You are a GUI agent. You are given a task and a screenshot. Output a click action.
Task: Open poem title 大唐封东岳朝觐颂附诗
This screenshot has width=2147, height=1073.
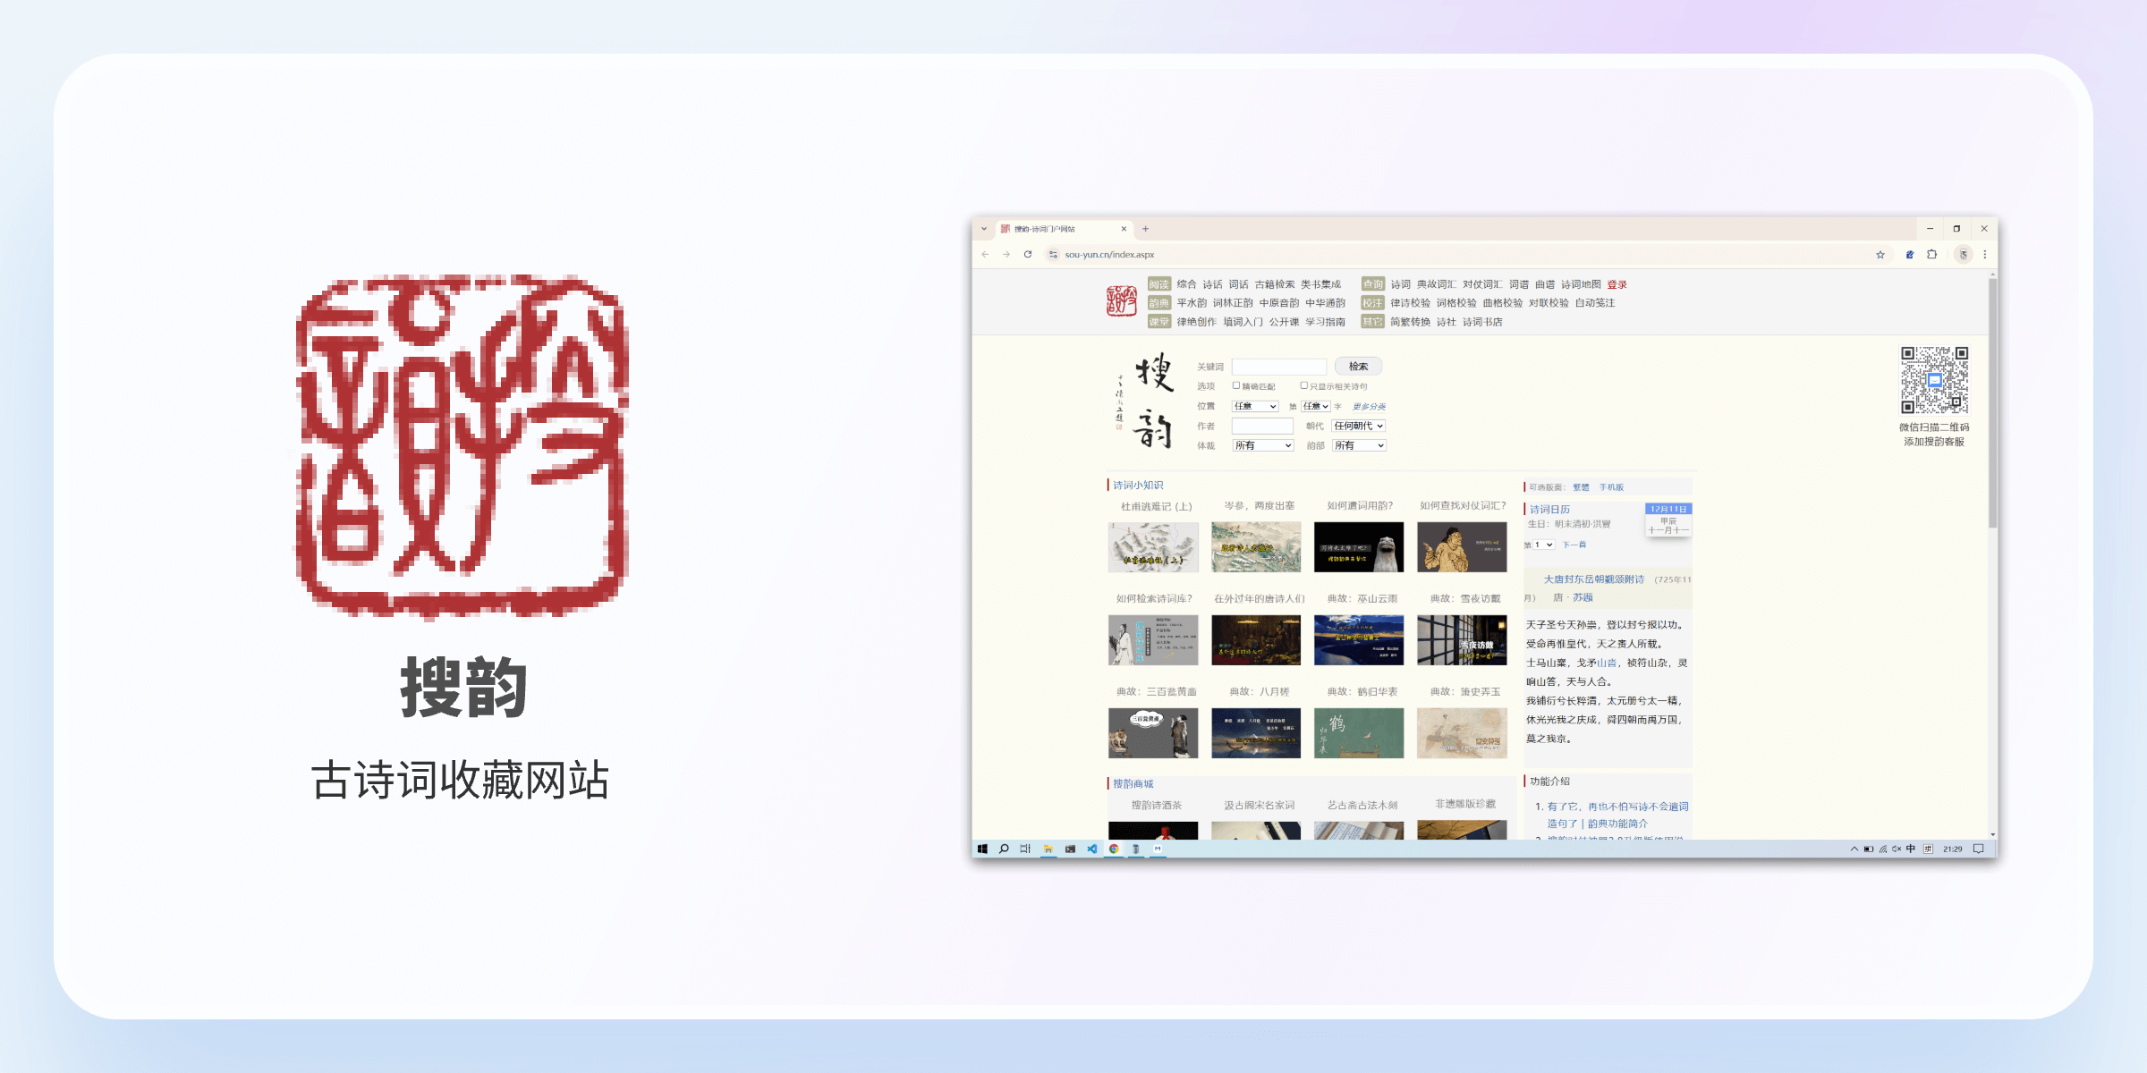pyautogui.click(x=1593, y=579)
